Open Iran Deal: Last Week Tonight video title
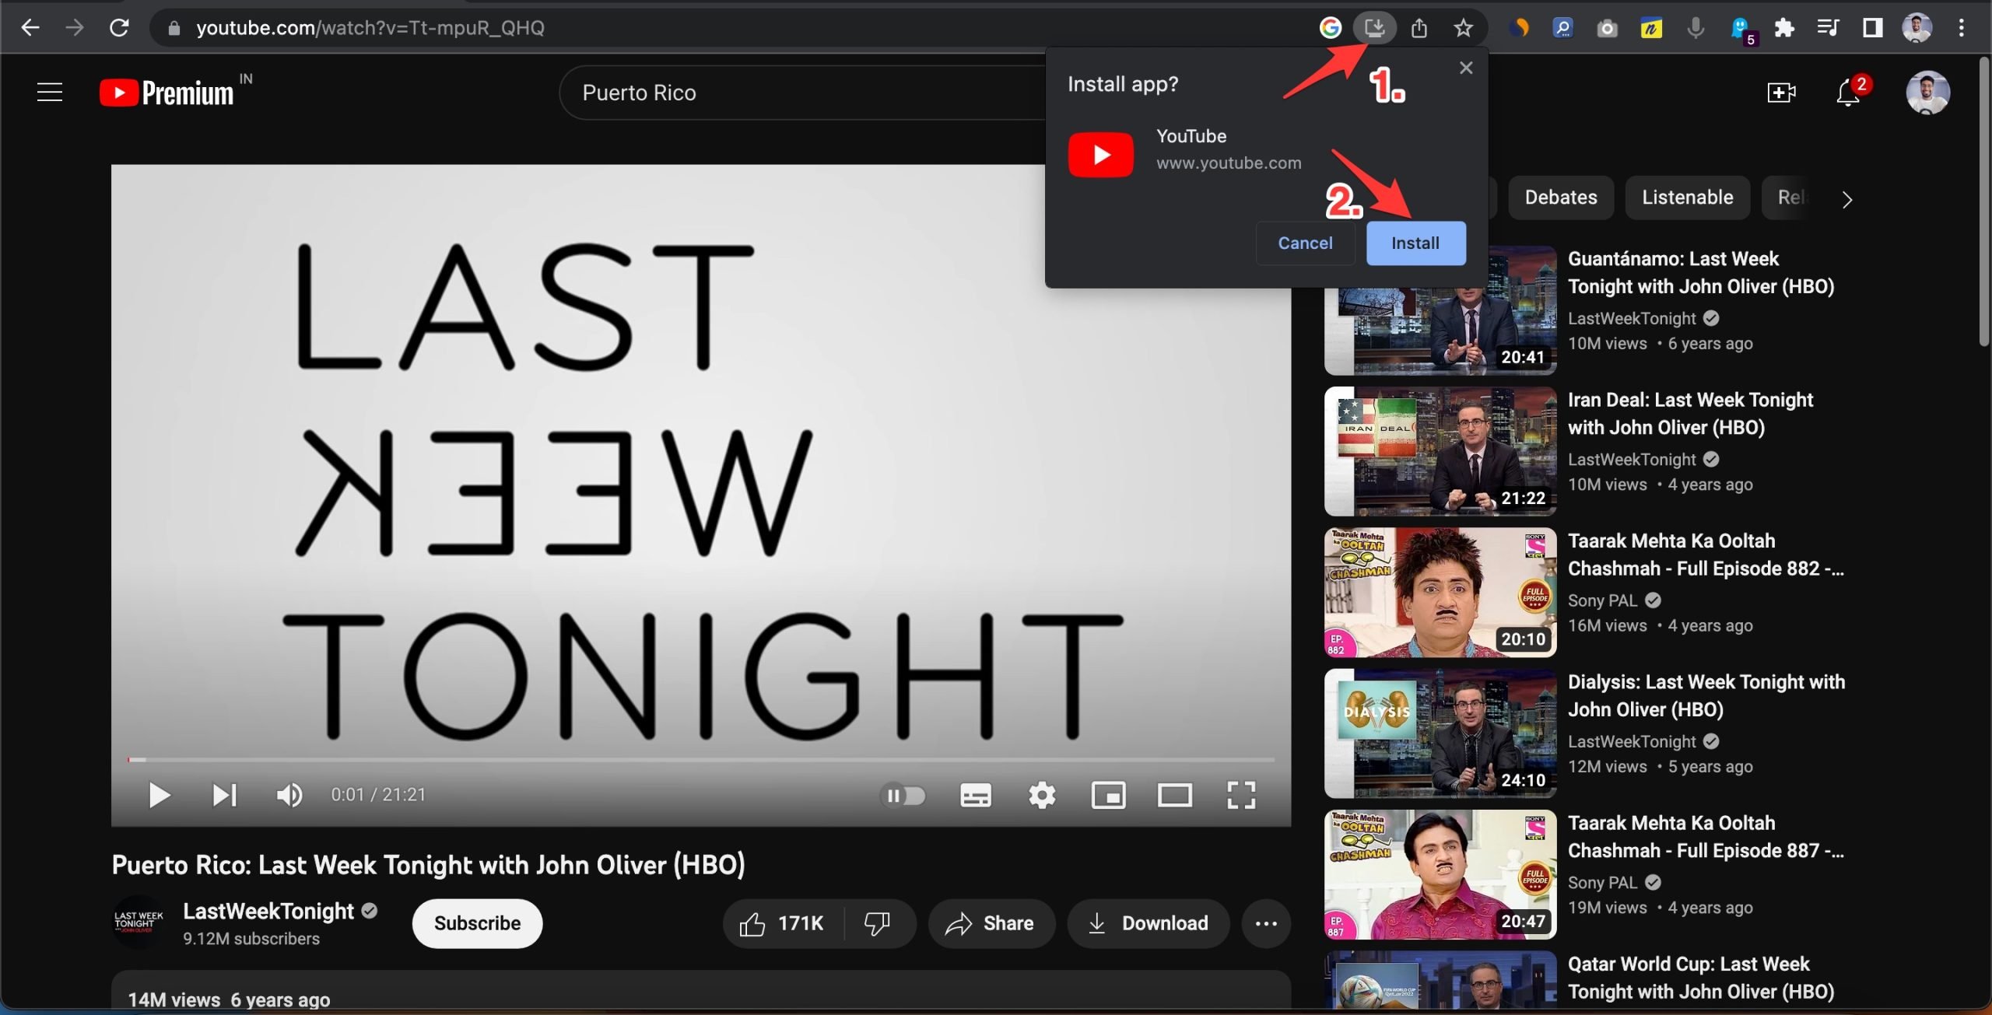Image resolution: width=1992 pixels, height=1015 pixels. pyautogui.click(x=1690, y=413)
